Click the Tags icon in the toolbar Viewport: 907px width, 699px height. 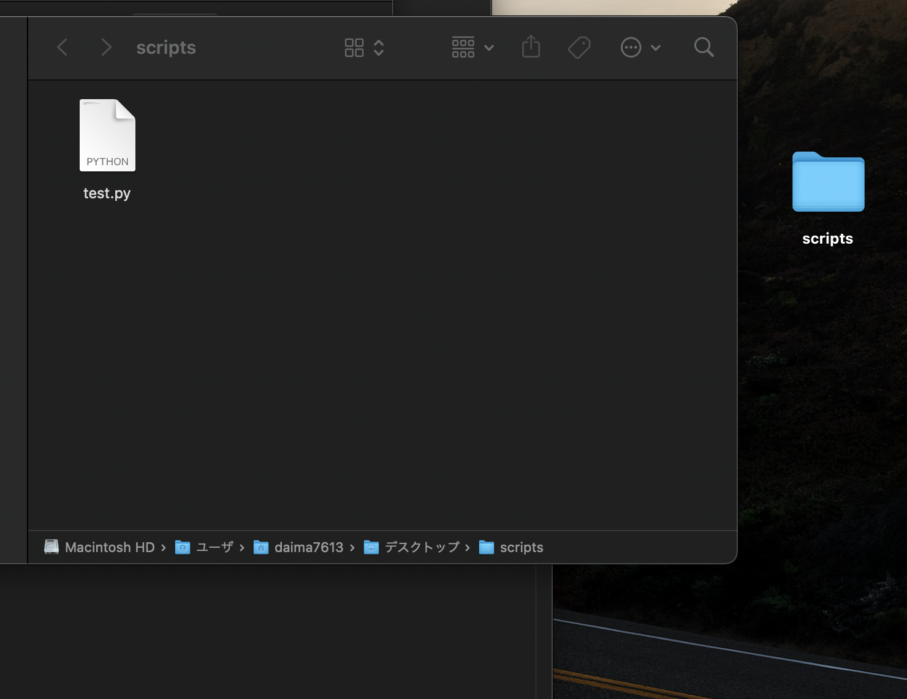[579, 47]
